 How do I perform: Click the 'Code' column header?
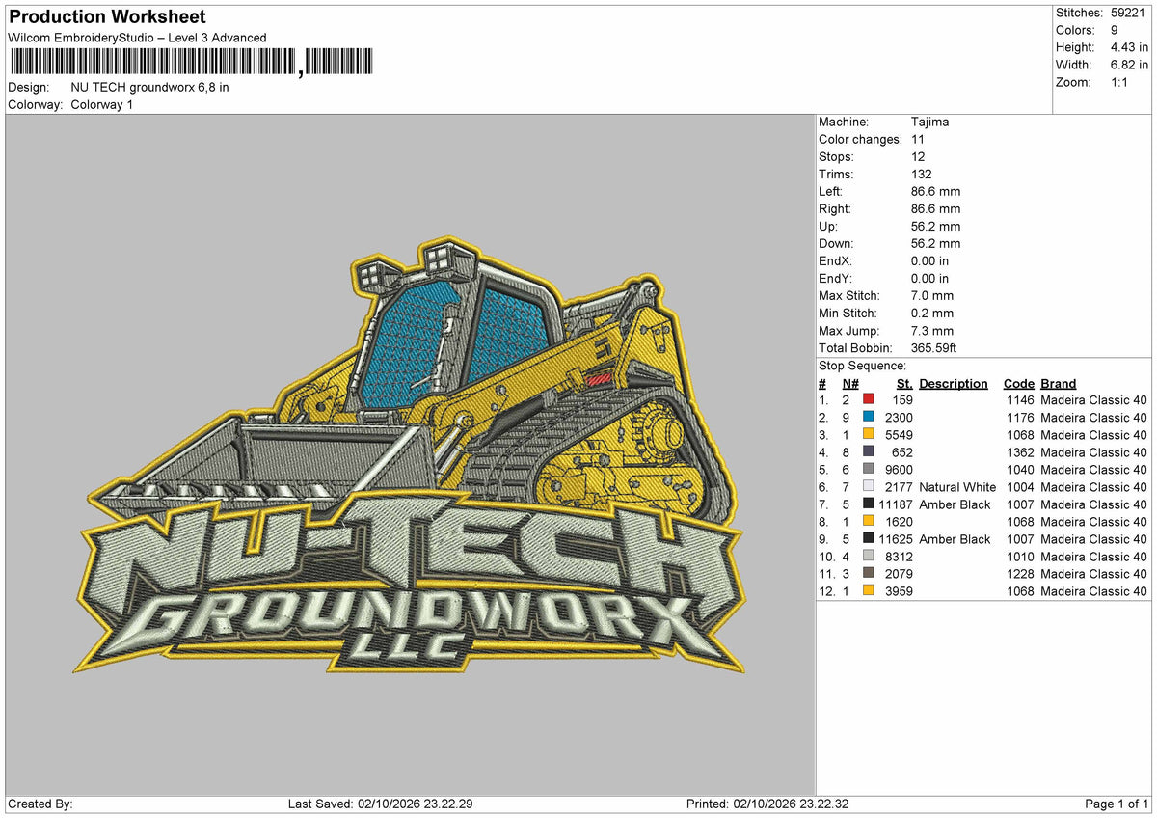pyautogui.click(x=1018, y=383)
